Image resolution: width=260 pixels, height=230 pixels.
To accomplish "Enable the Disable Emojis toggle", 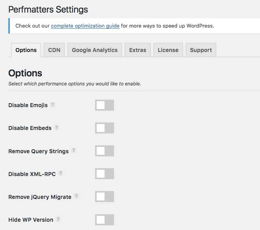I will click(x=105, y=105).
